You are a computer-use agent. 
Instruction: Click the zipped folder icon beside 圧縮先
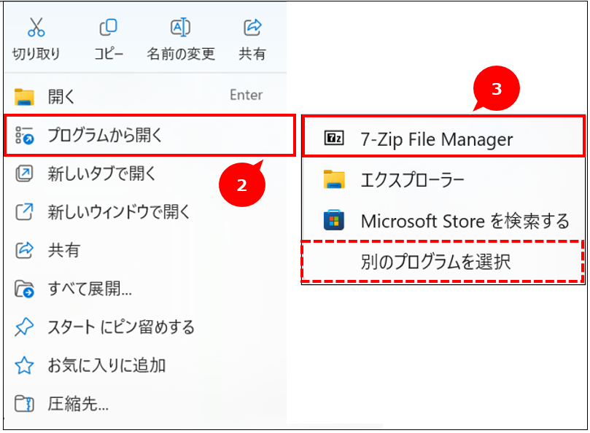[x=24, y=404]
